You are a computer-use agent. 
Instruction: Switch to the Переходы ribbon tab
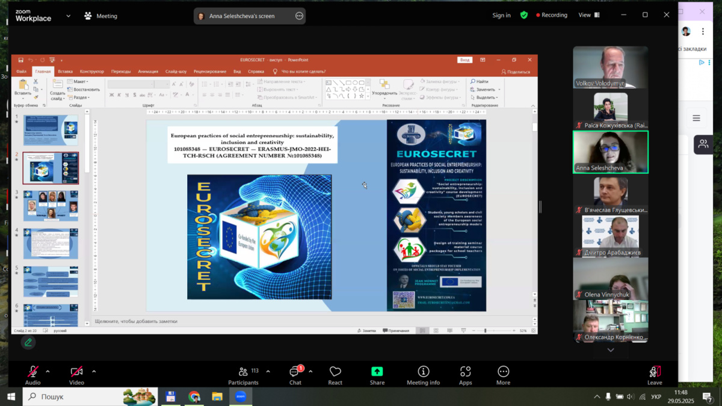121,72
